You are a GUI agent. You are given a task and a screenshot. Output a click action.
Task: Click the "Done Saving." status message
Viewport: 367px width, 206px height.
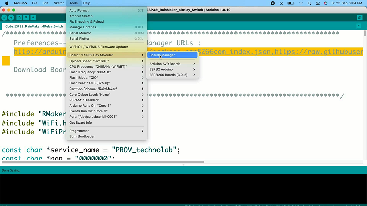11,171
